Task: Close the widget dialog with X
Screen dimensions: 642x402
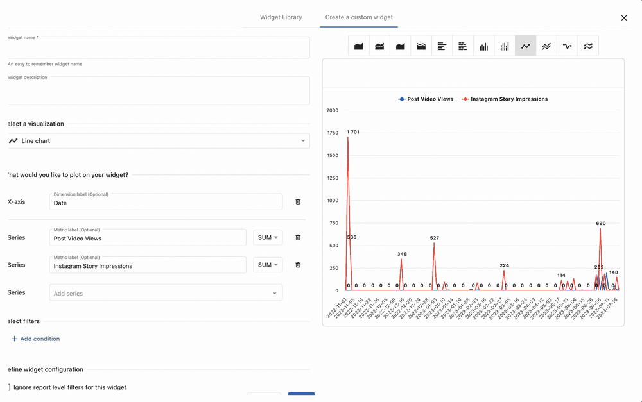Action: [x=623, y=18]
